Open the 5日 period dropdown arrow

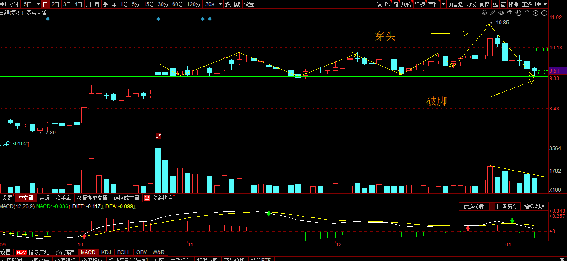38,4
